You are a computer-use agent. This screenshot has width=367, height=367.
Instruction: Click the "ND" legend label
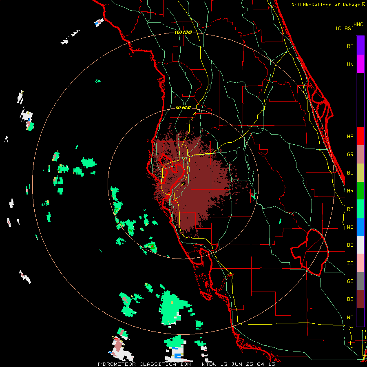pos(350,318)
